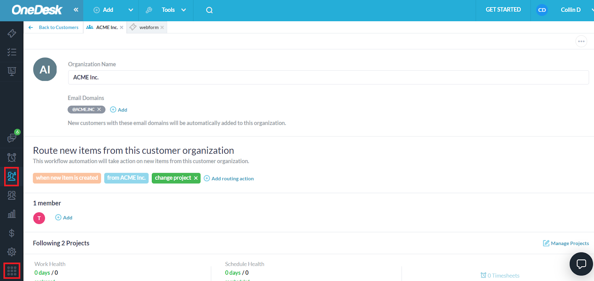The width and height of the screenshot is (594, 281).
Task: Add a member to the organization
Action: pyautogui.click(x=64, y=218)
